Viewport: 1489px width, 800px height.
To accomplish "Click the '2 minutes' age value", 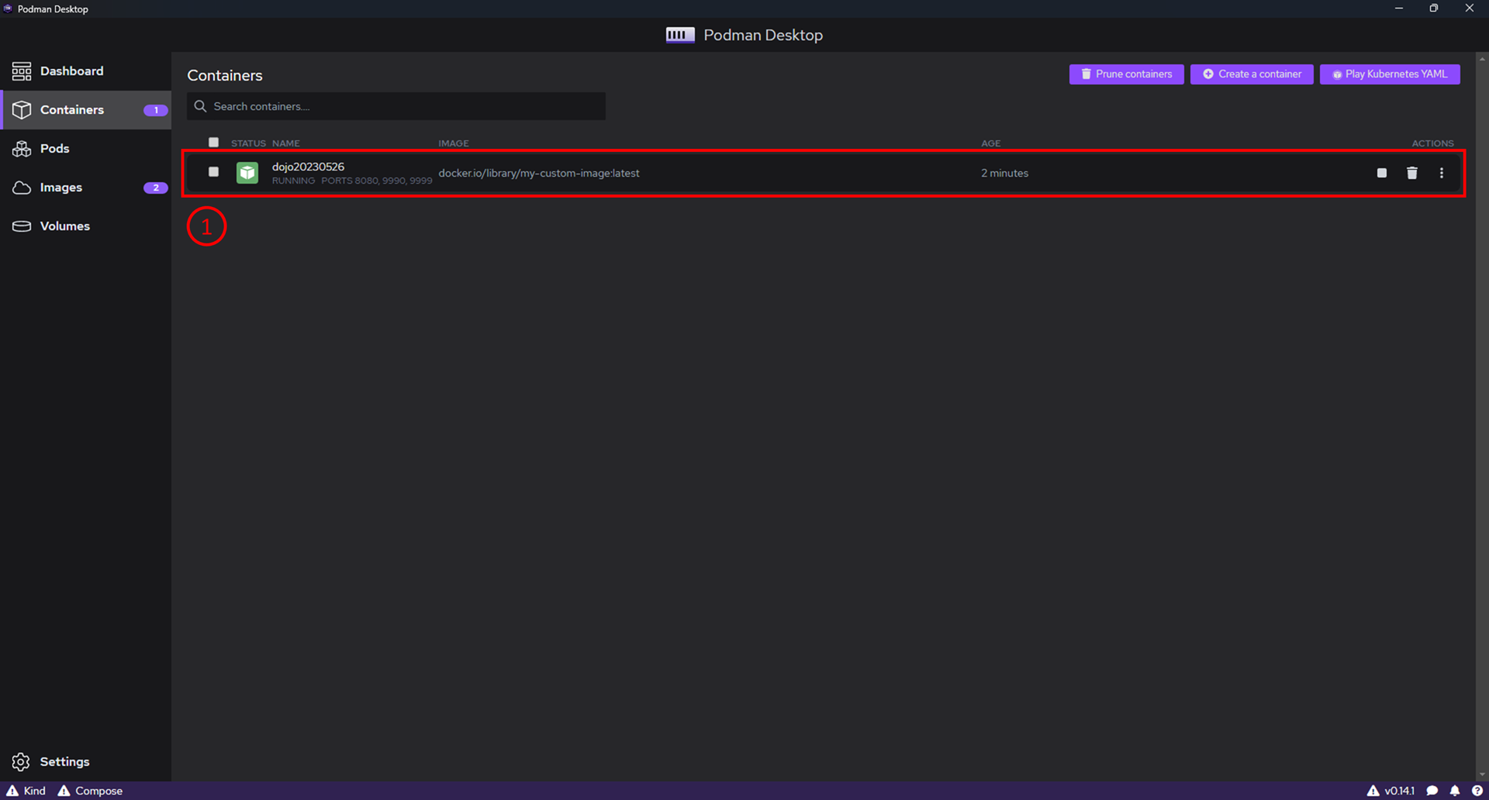I will click(x=1004, y=173).
